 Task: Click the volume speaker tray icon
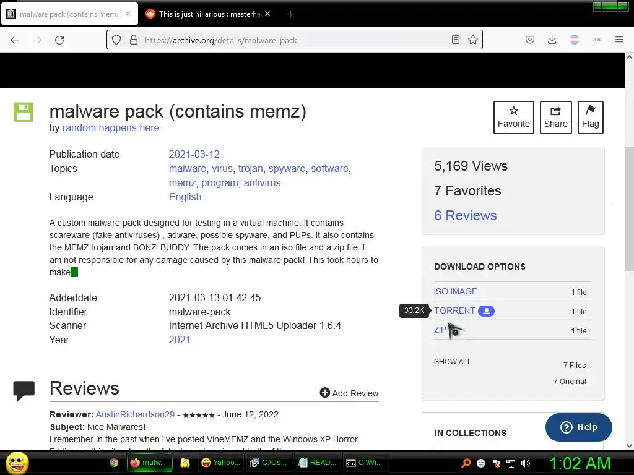point(526,463)
